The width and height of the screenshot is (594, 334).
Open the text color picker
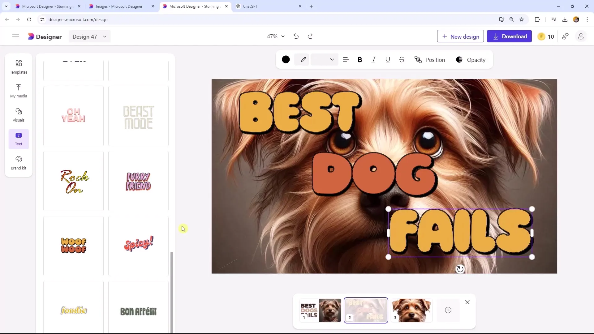click(286, 60)
